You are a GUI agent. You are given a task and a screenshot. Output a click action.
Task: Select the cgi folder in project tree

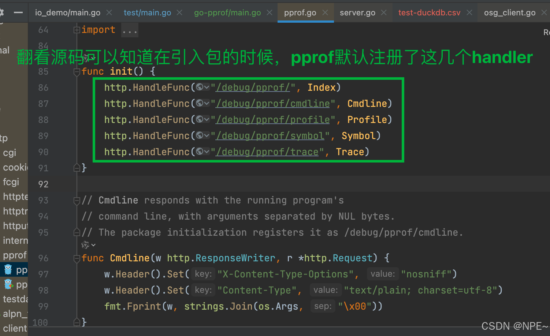pos(10,153)
